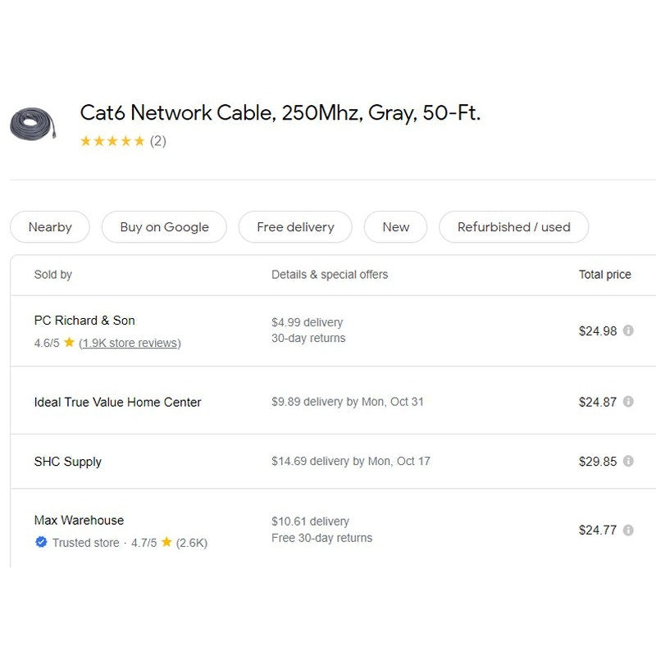Click info icon beside $24.77 price
The image size is (656, 656).
pyautogui.click(x=628, y=530)
